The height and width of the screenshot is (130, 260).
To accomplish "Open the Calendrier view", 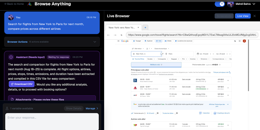I will [x=204, y=113].
